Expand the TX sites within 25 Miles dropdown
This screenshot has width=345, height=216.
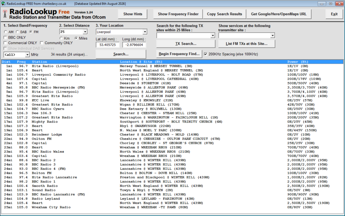click(213, 35)
